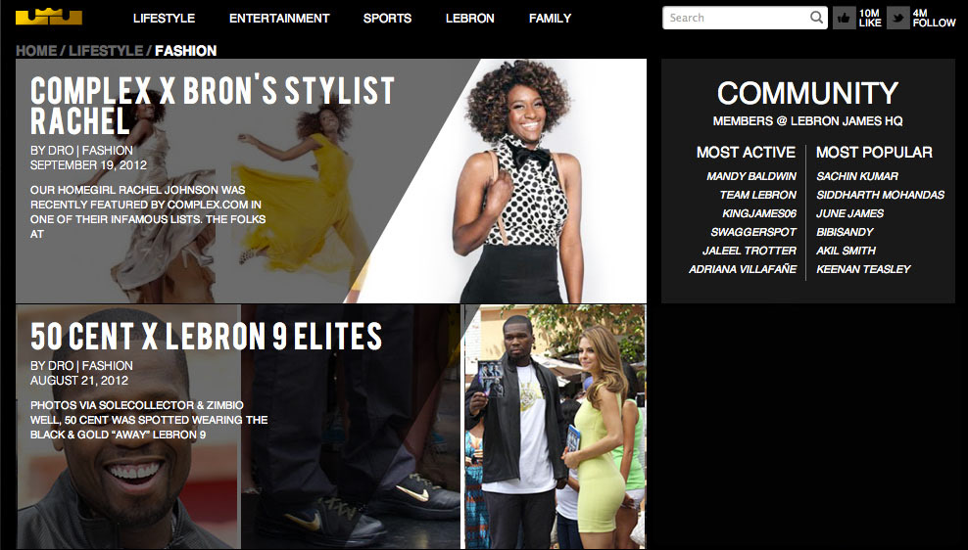This screenshot has width=968, height=550.
Task: Click the search magnifier icon
Action: tap(816, 18)
